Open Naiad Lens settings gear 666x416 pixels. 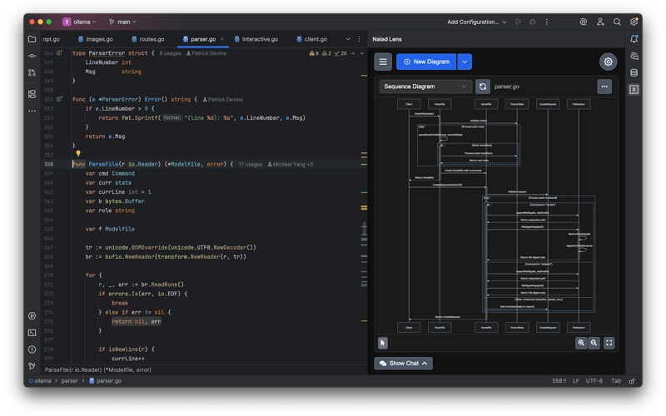(609, 62)
